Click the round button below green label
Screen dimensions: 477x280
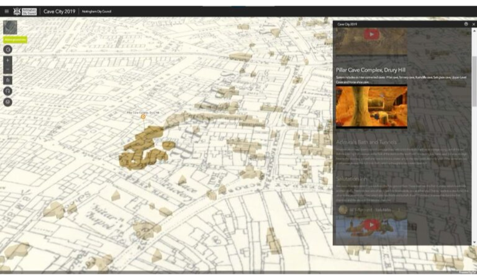[x=8, y=50]
